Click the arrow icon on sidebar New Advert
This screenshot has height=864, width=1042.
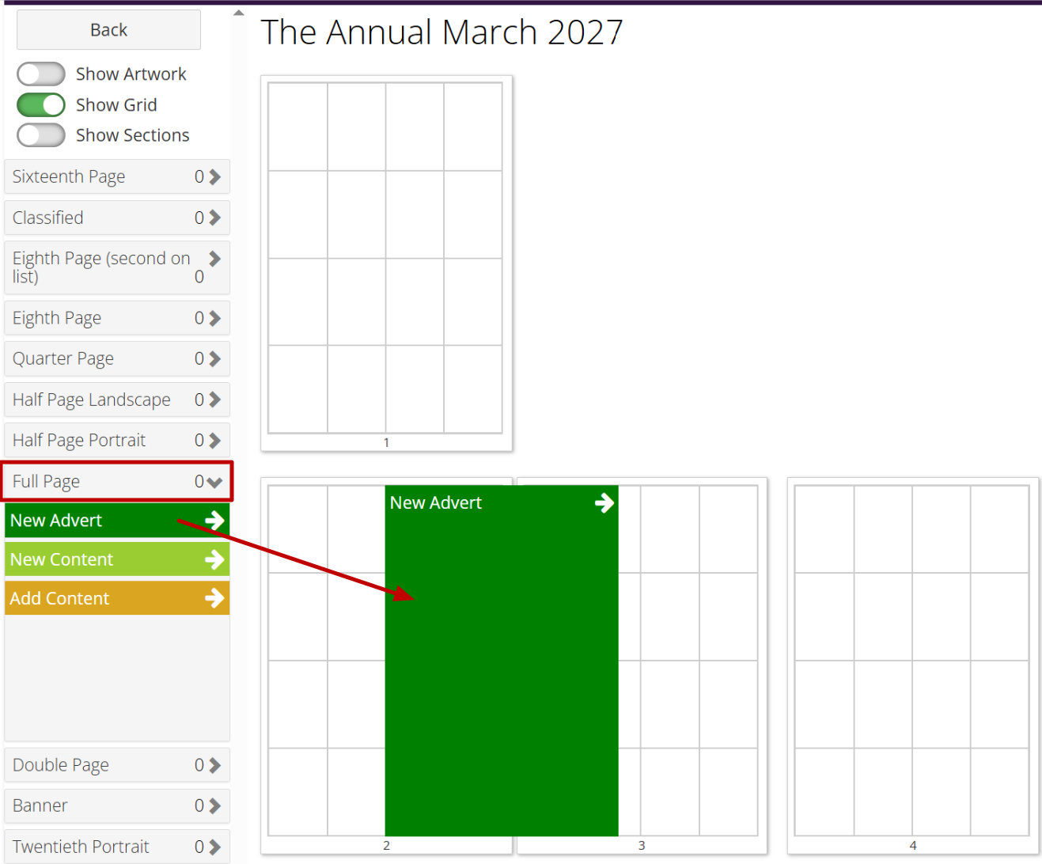(x=214, y=521)
